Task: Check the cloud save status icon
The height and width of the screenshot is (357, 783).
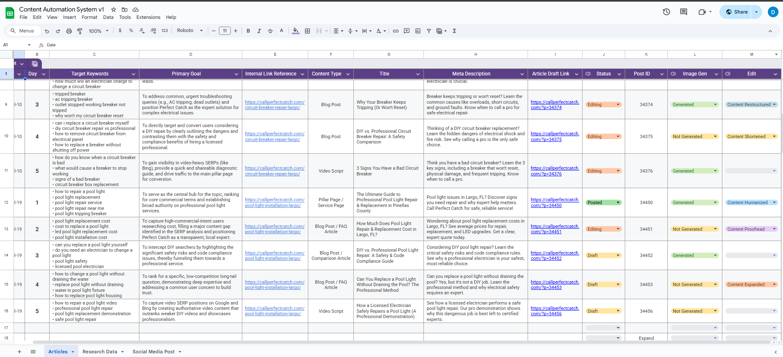Action: click(136, 9)
